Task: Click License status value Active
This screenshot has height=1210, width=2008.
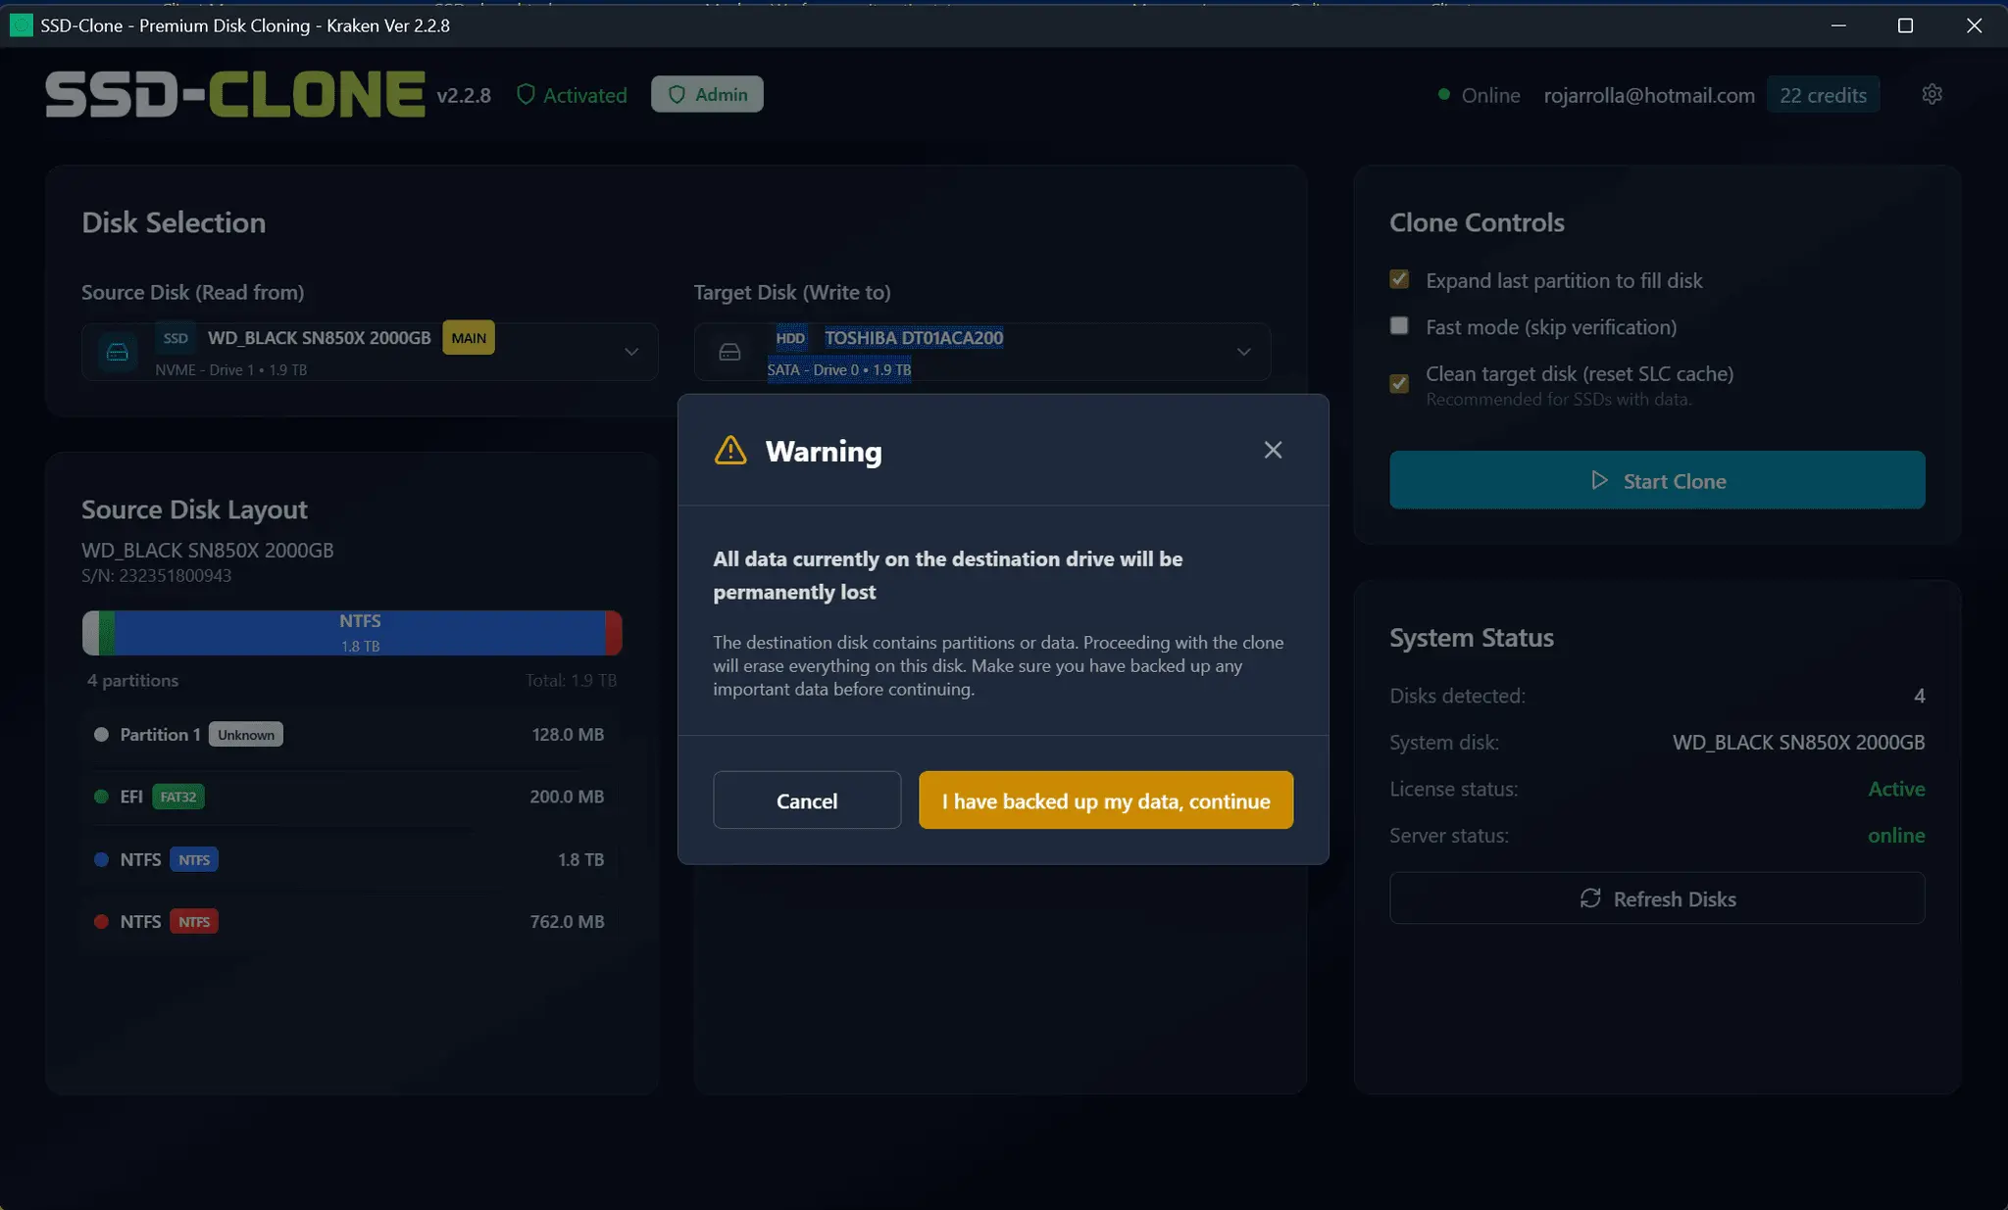Action: click(1896, 789)
